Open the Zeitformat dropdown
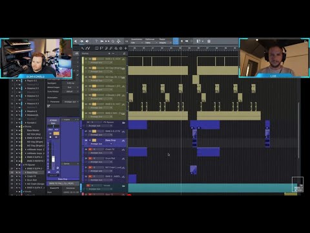310x233 pixels. [151, 43]
